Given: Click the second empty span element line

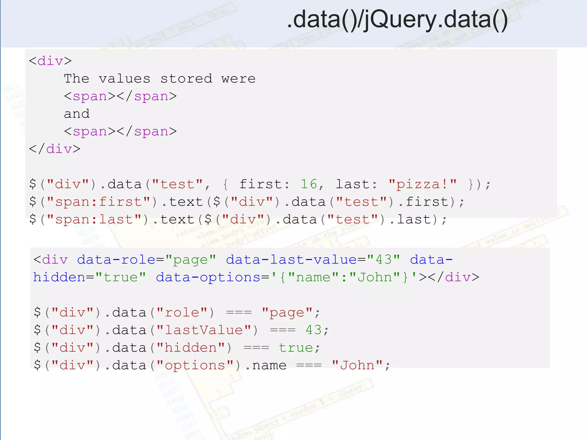Looking at the screenshot, I should point(120,131).
